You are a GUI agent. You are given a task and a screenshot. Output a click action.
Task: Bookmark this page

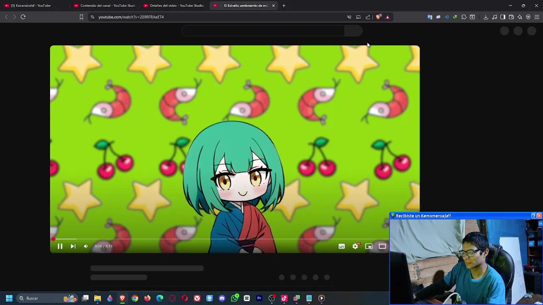(81, 17)
